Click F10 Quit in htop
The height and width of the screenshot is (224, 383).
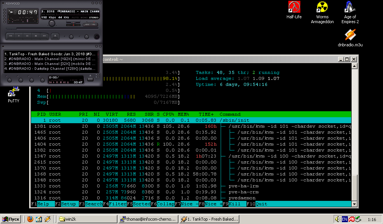(257, 204)
